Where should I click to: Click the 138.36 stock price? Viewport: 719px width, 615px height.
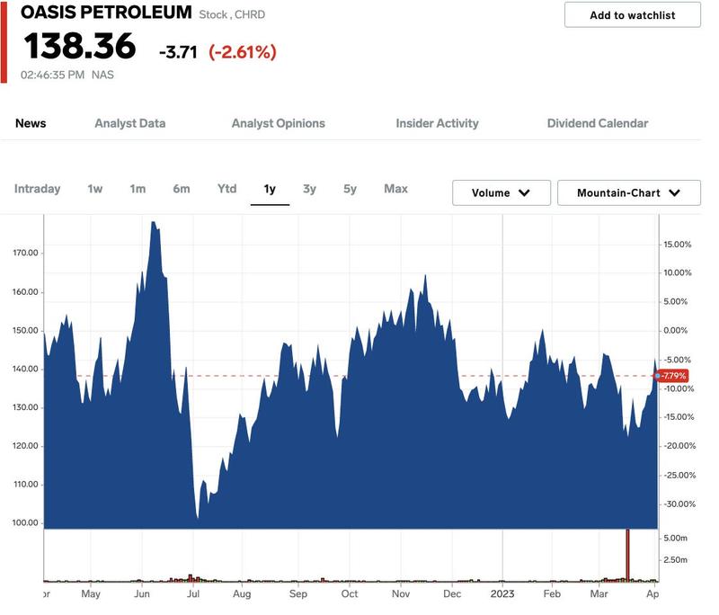click(80, 47)
